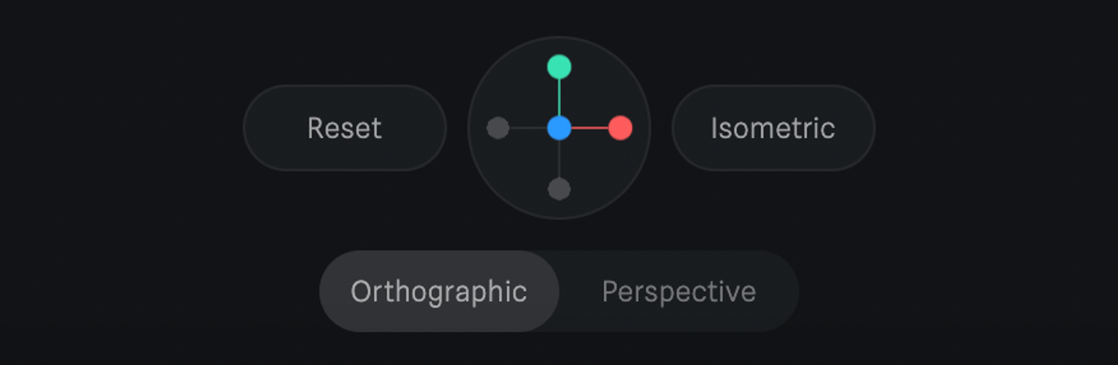Restore default camera with Reset
The width and height of the screenshot is (1118, 365).
pos(344,128)
